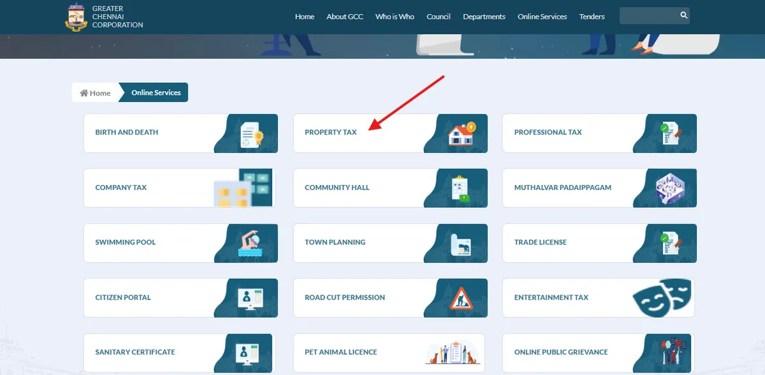Open the Online Services menu item
This screenshot has width=765, height=375.
542,17
